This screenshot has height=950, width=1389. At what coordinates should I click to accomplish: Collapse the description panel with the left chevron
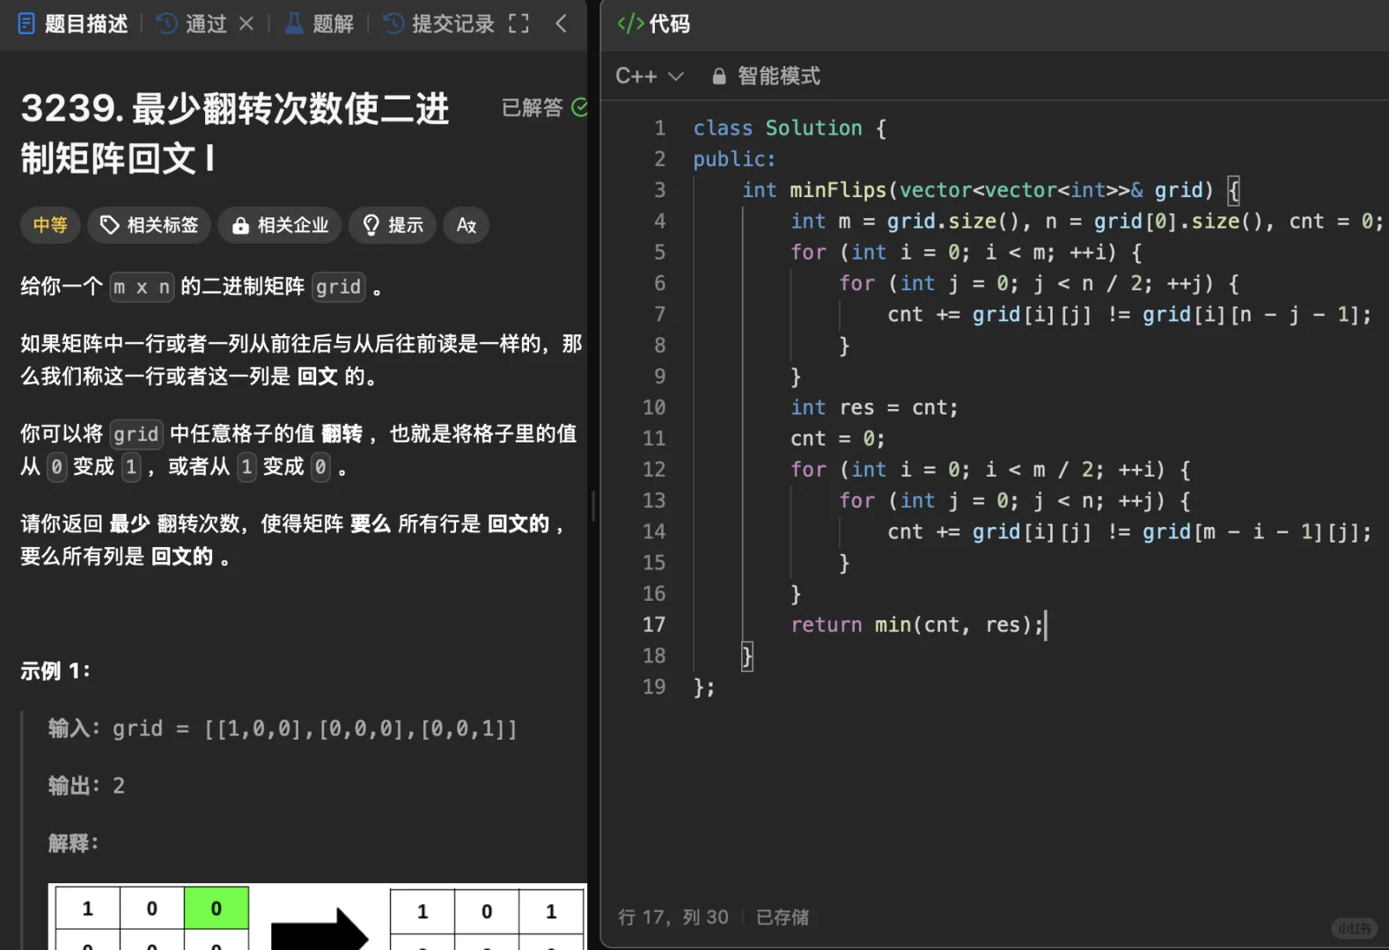562,24
